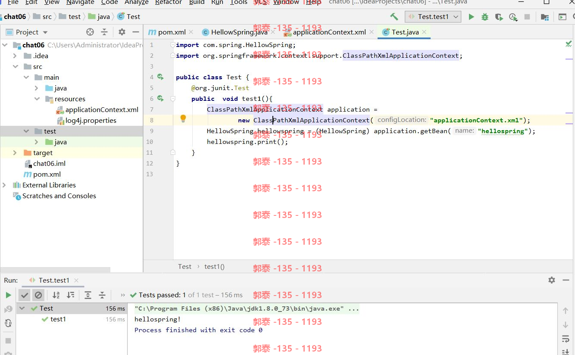Close the Test.test1 run tab
This screenshot has height=355, width=575.
click(76, 280)
